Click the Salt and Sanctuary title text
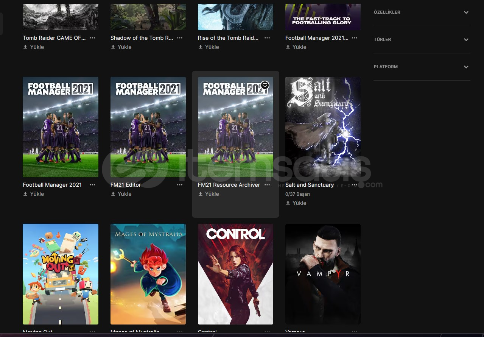The height and width of the screenshot is (337, 484). (x=310, y=185)
